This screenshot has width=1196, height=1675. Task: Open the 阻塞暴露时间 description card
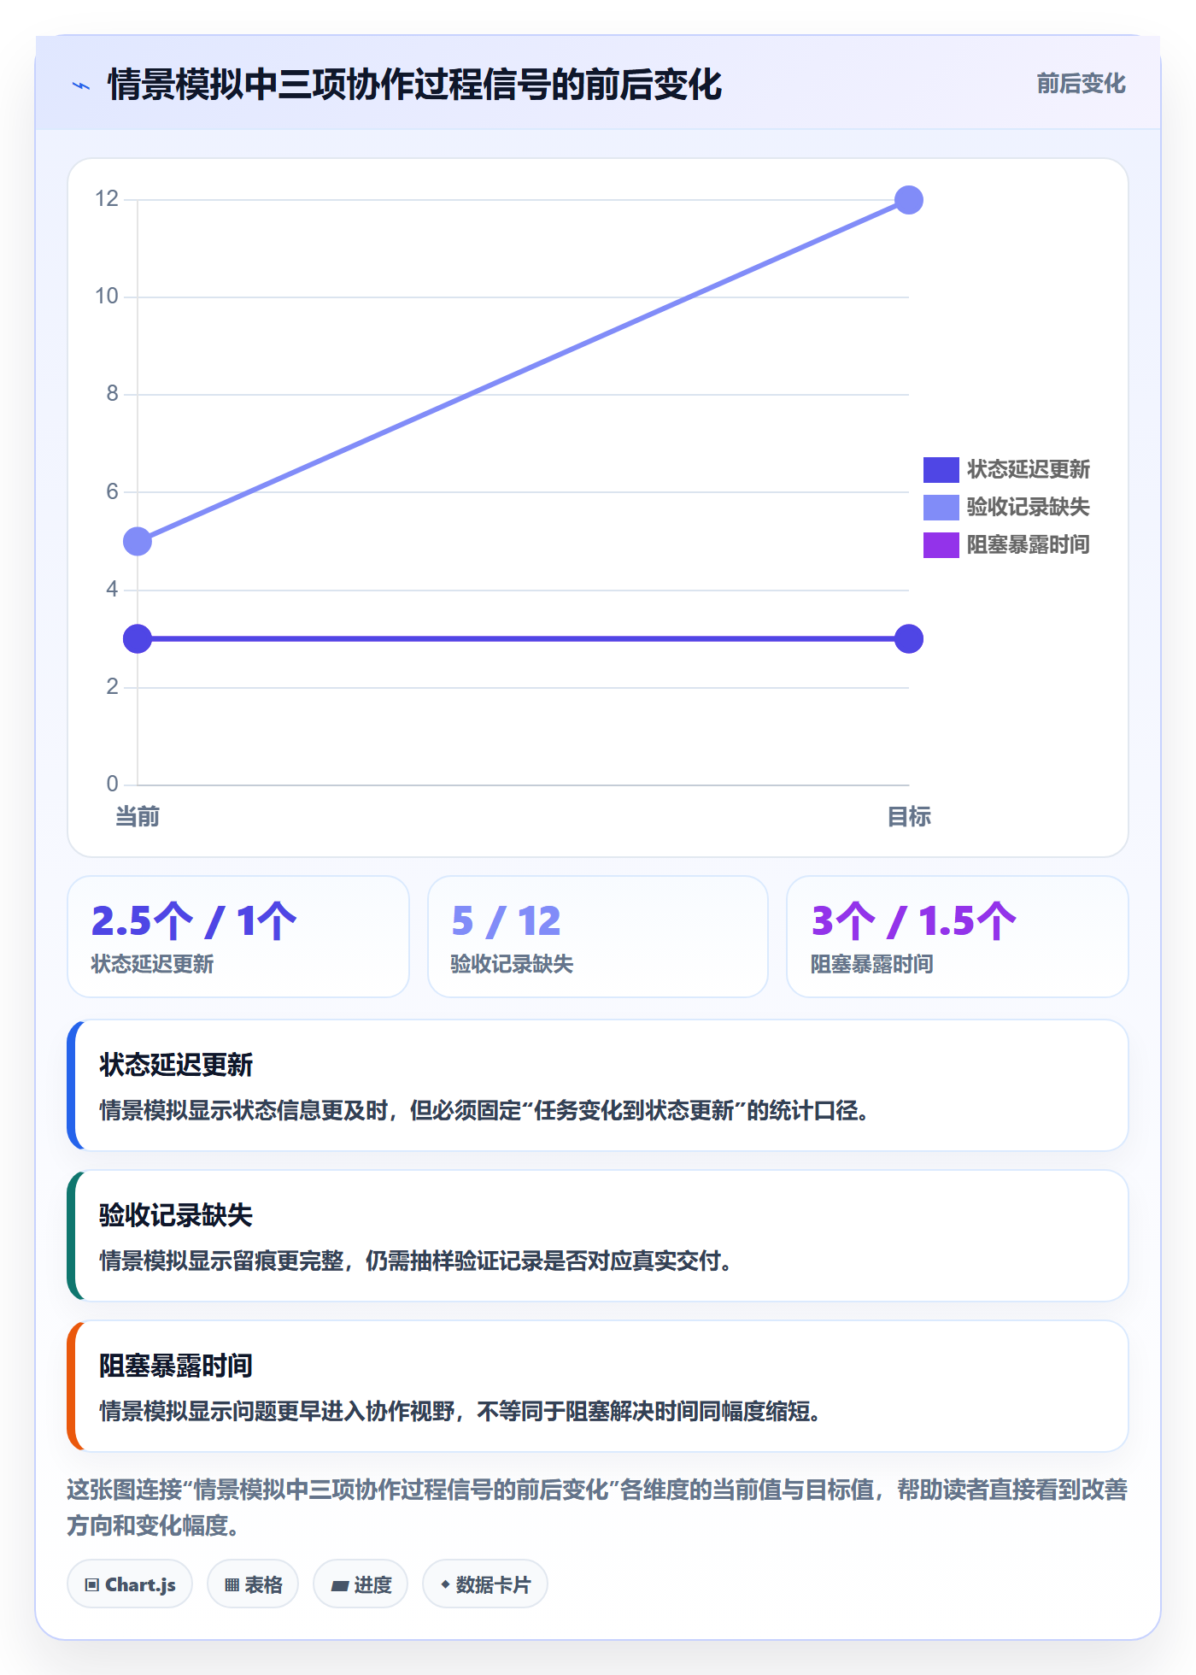point(598,1386)
